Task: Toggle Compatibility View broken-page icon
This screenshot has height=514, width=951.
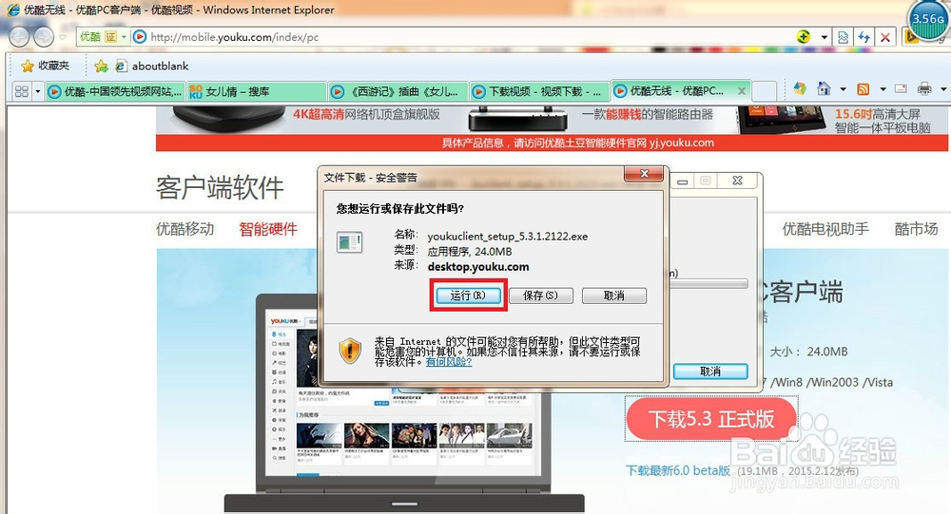Action: click(843, 38)
